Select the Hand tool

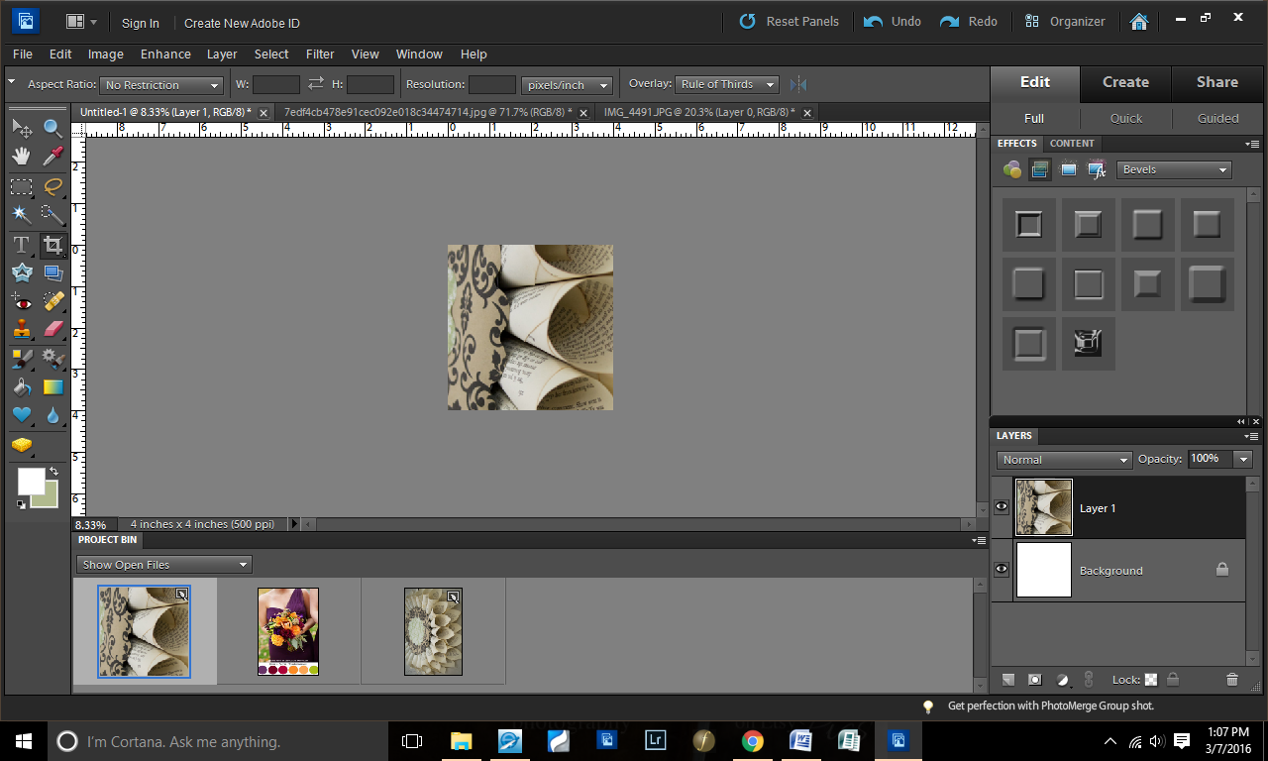tap(22, 157)
